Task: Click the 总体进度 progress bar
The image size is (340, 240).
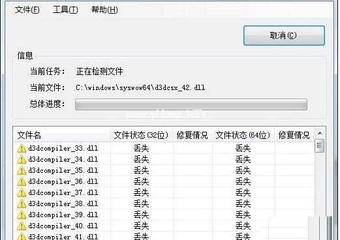Action: 191,104
